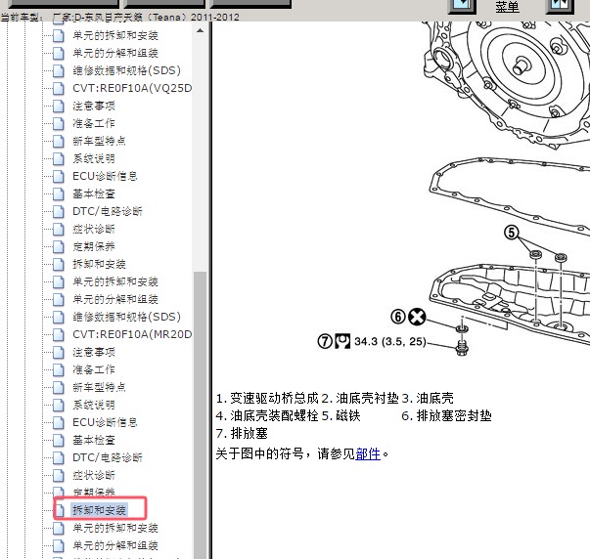Screen dimensions: 590x559
Task: Select 基本检查 under the VQ25D section
Action: click(x=94, y=193)
